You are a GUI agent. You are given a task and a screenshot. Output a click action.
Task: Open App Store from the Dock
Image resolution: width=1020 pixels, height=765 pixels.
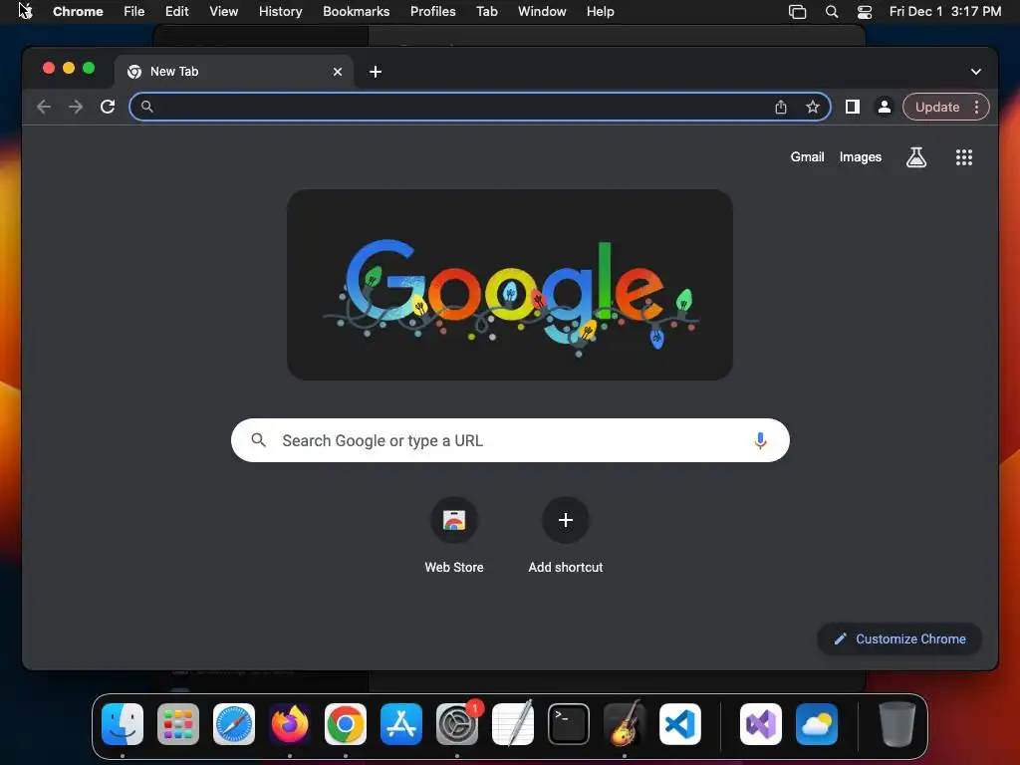pos(401,724)
